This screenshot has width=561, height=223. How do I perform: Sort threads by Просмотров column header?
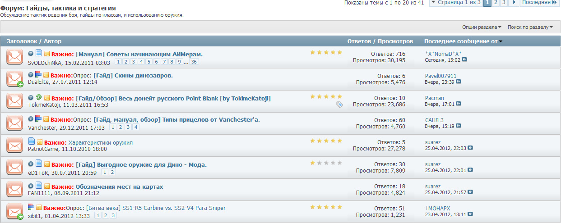395,41
